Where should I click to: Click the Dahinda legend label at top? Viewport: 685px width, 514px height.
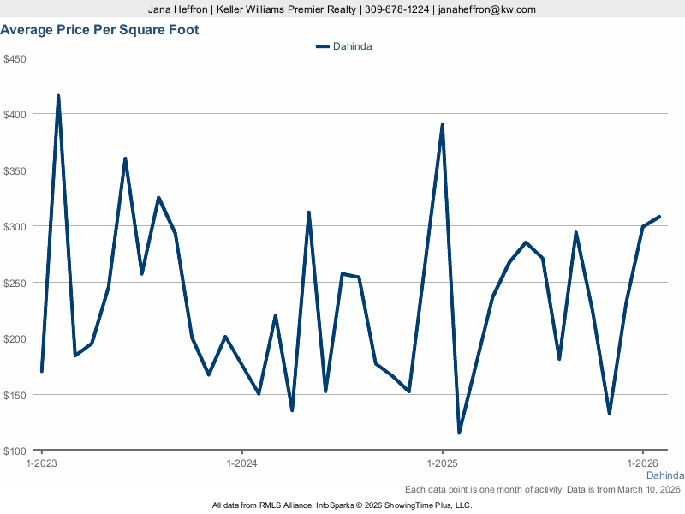click(x=352, y=46)
